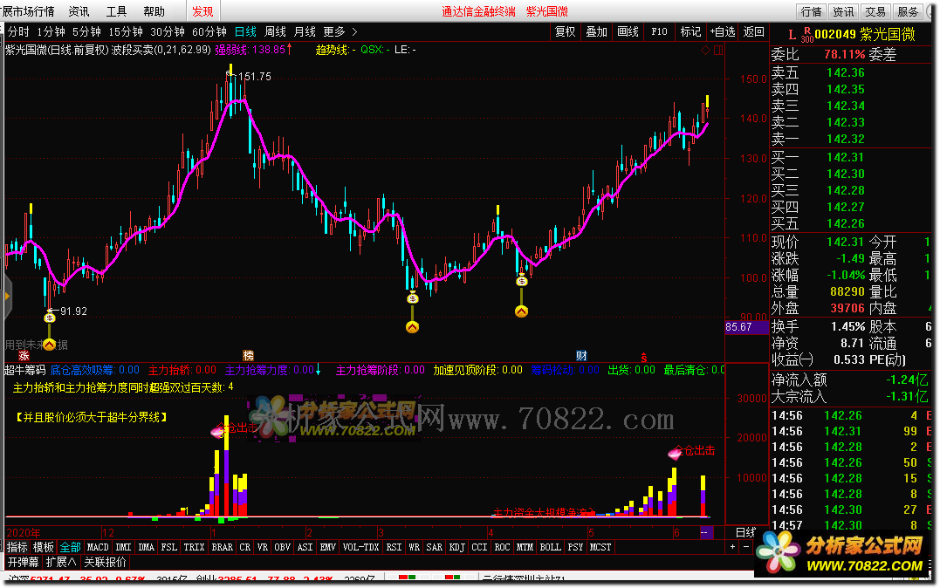
Task: Select the 日线 daily chart tab
Action: pos(245,31)
